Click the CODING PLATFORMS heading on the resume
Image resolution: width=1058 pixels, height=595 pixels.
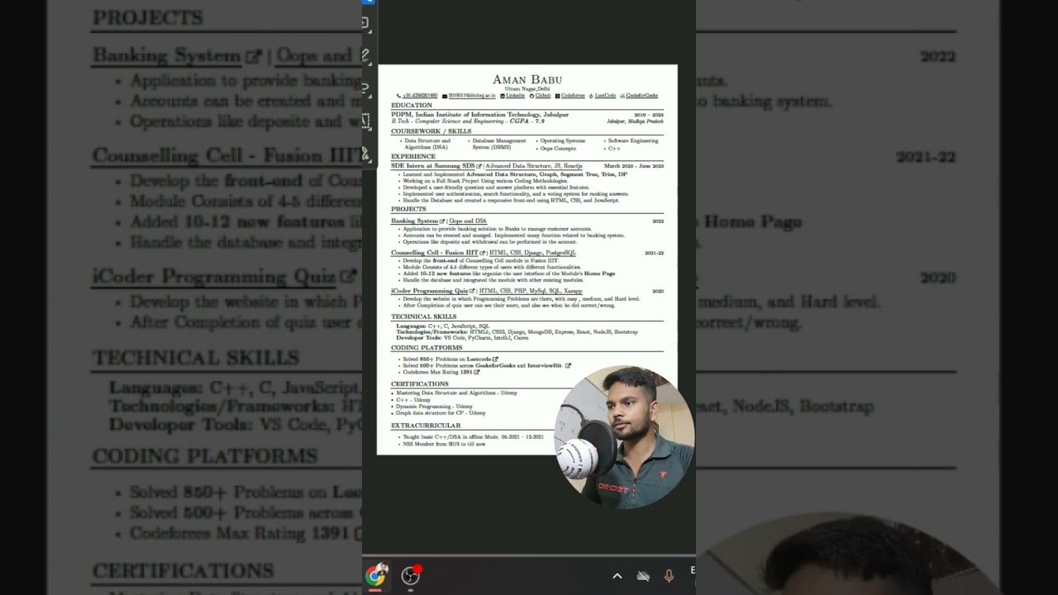[x=427, y=348]
